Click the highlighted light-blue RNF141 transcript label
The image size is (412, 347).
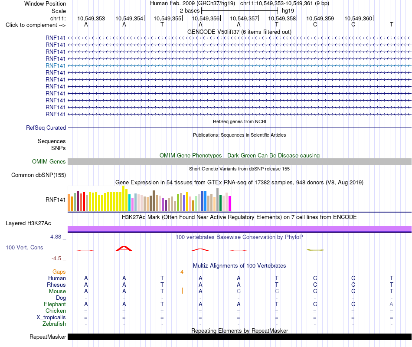[x=56, y=66]
